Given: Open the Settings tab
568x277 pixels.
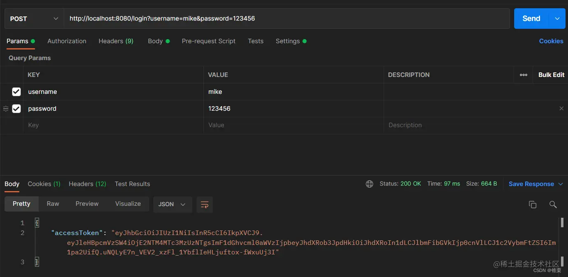Looking at the screenshot, I should [x=291, y=41].
